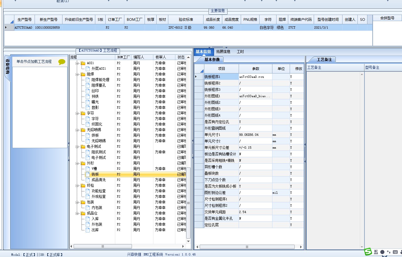The image size is (402, 257).
Task: Click the document icon beside 预烘
Action: coord(88,96)
